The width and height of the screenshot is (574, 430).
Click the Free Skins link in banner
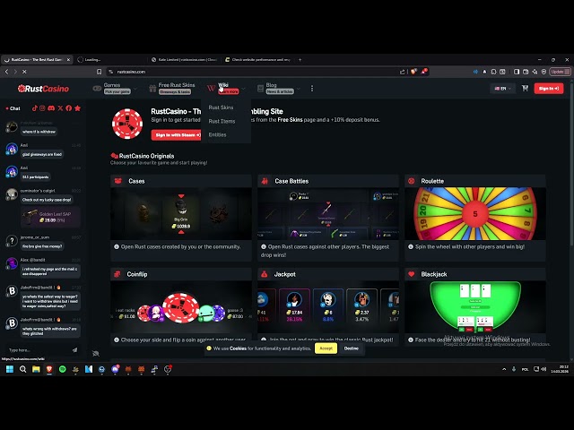click(x=290, y=119)
